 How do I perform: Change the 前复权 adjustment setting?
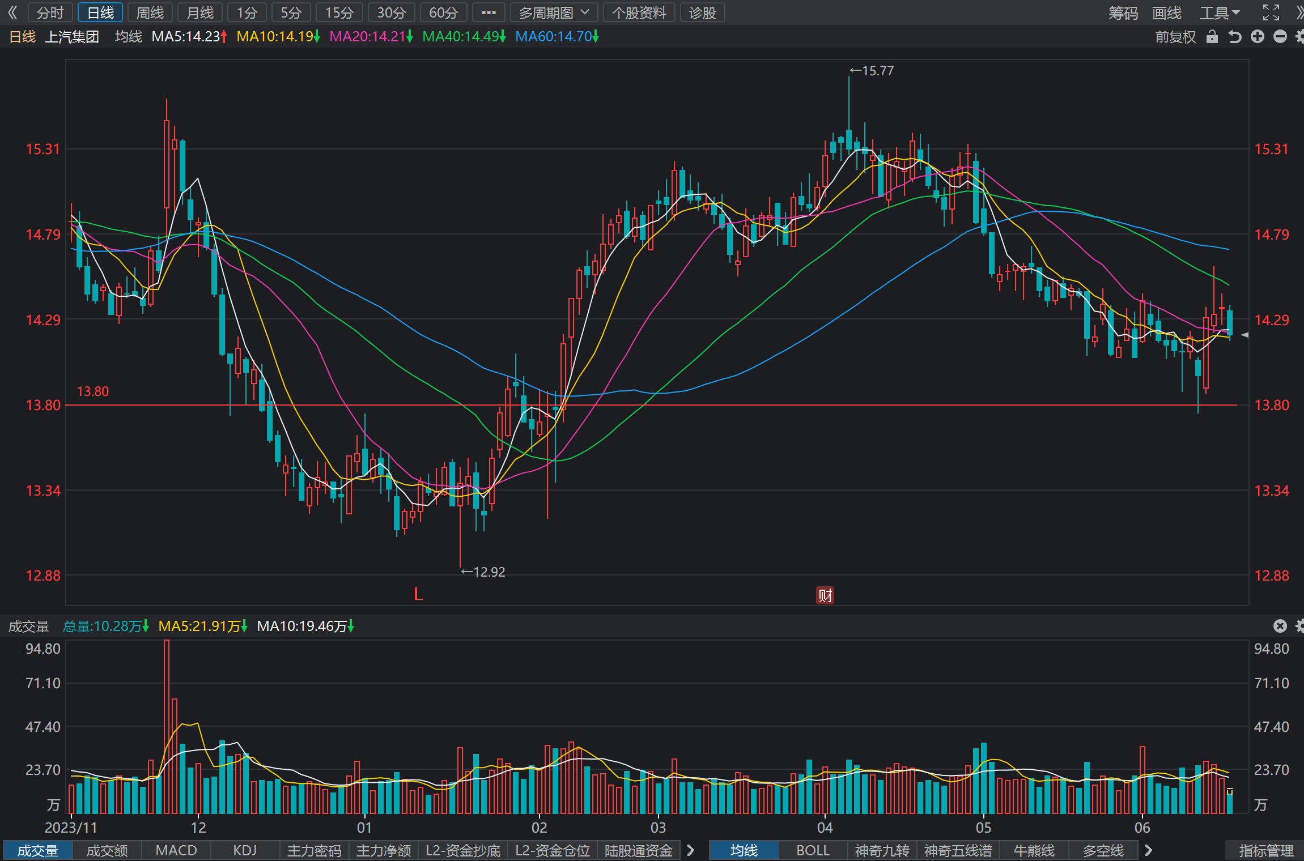click(1176, 37)
